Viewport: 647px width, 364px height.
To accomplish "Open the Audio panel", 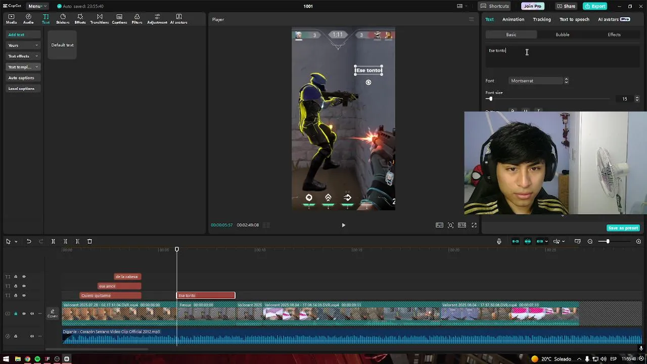I will click(x=28, y=19).
